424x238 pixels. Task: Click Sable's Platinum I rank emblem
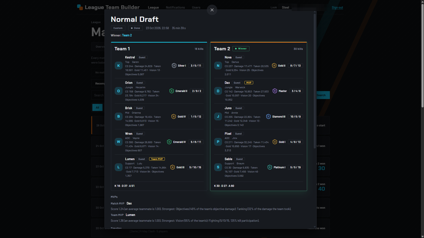(270, 167)
